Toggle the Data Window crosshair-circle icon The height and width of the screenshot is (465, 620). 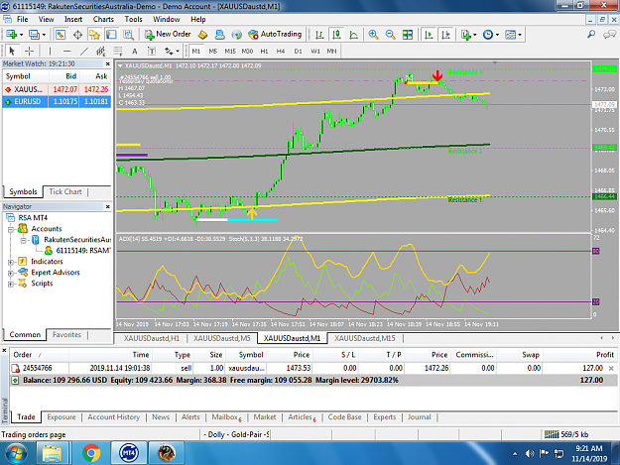pos(77,35)
